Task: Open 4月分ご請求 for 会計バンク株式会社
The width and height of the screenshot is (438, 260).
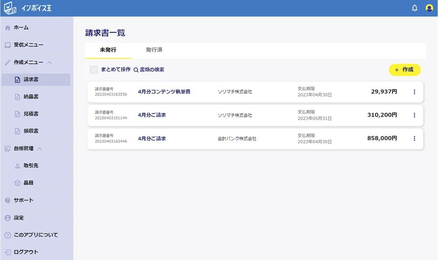Action: [152, 139]
